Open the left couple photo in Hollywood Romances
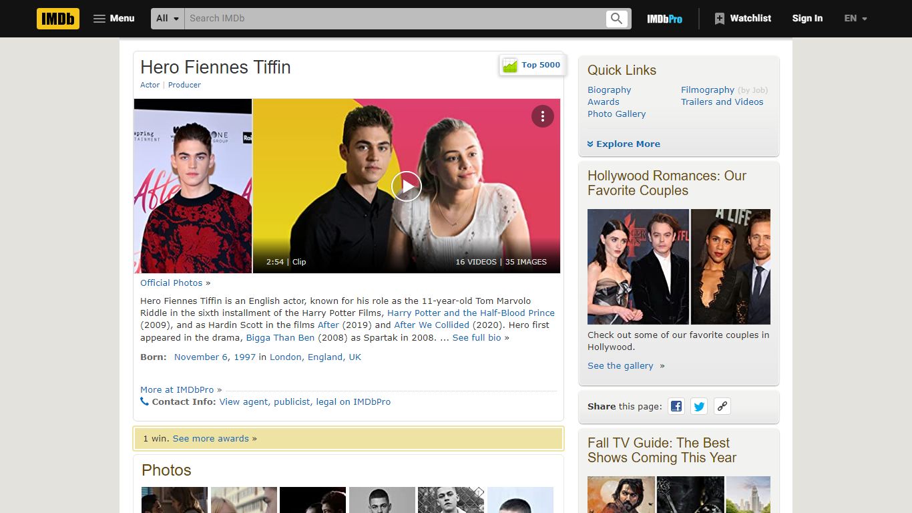 coord(638,267)
